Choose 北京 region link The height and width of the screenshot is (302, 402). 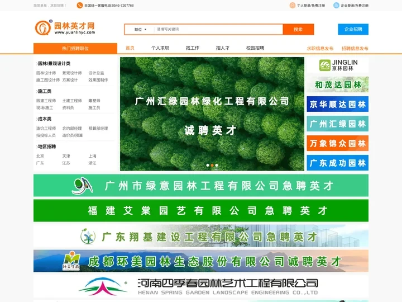[x=40, y=156]
